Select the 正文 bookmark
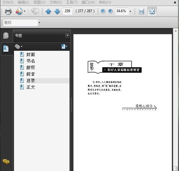Screen dimensions: 179x171 pyautogui.click(x=30, y=87)
